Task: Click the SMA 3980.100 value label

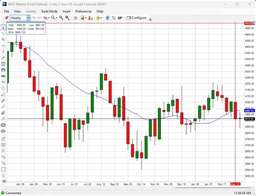Action: [x=17, y=32]
